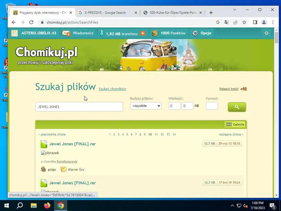Open Chrome three-dot menu

273,22
